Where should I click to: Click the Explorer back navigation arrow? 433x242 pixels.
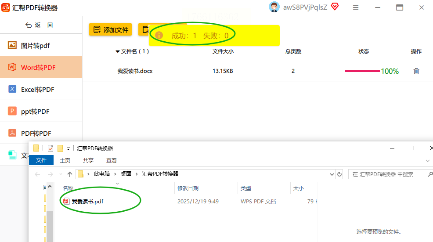(38, 174)
